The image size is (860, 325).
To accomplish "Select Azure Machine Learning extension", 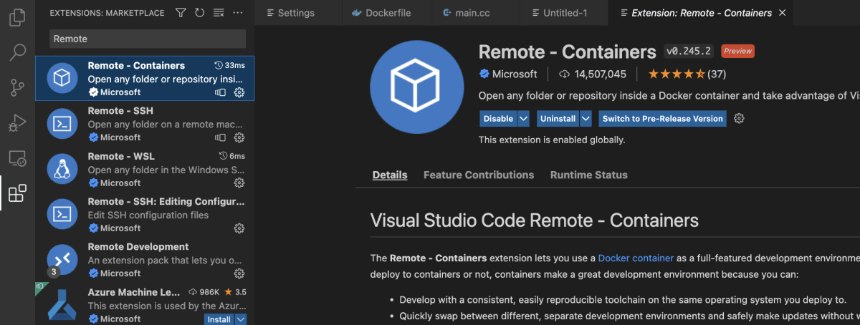I will (x=145, y=304).
